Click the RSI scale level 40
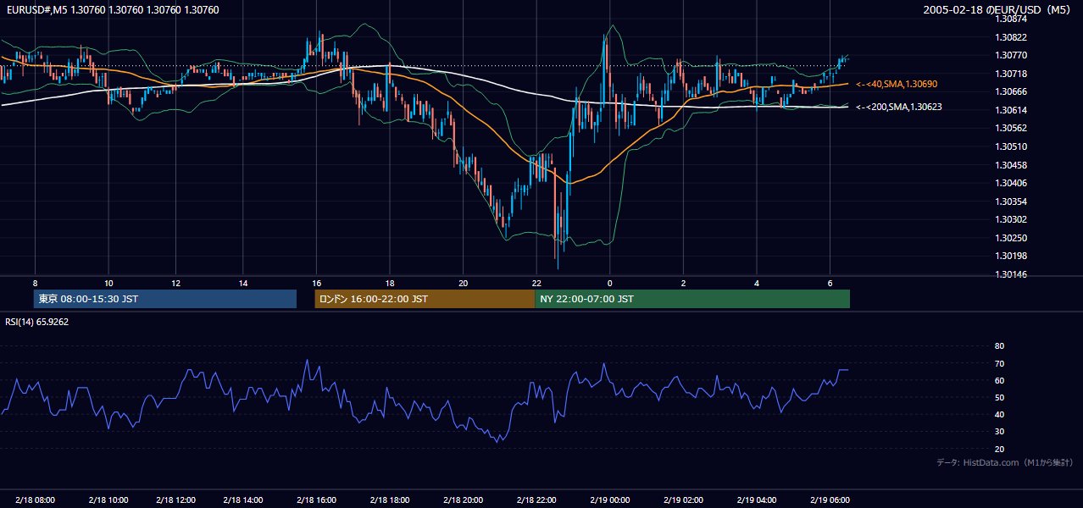Image resolution: width=1083 pixels, height=508 pixels. pos(999,414)
